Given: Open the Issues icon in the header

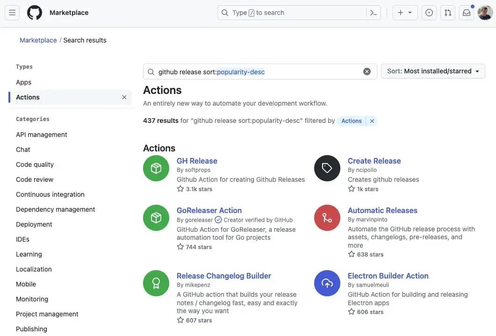Looking at the screenshot, I should [429, 13].
